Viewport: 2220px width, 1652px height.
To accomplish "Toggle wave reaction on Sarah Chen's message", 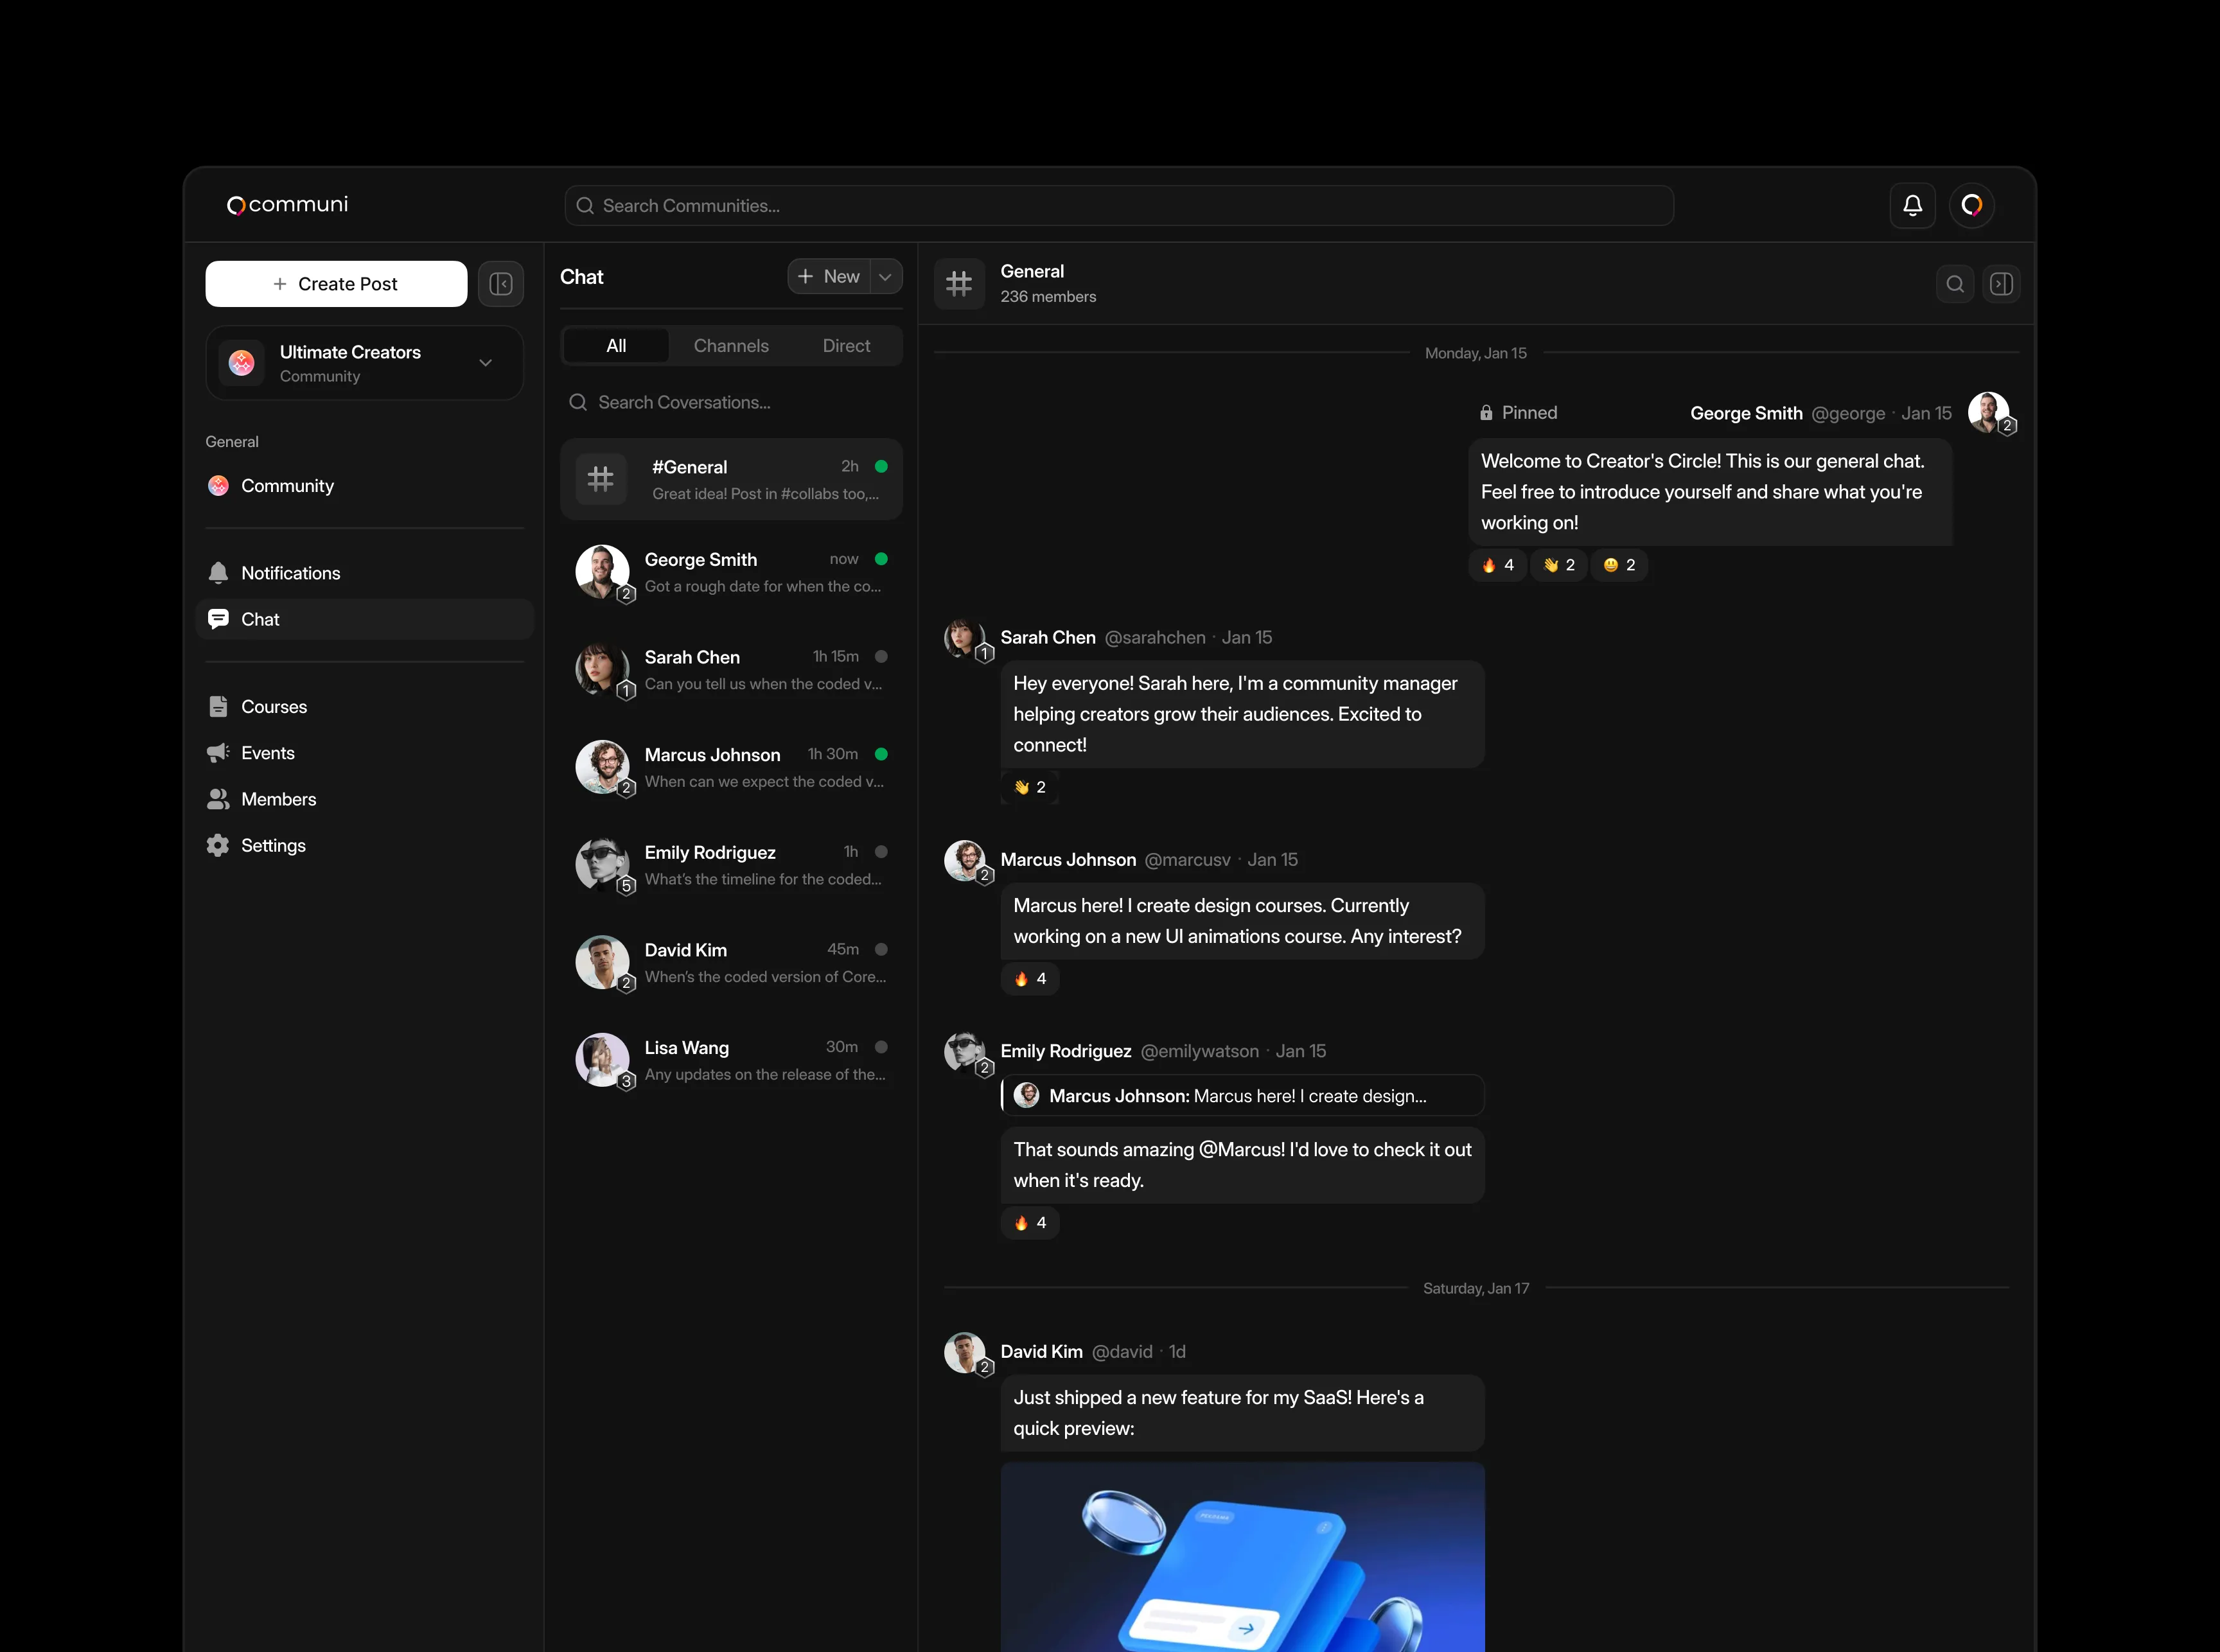I will pyautogui.click(x=1030, y=787).
